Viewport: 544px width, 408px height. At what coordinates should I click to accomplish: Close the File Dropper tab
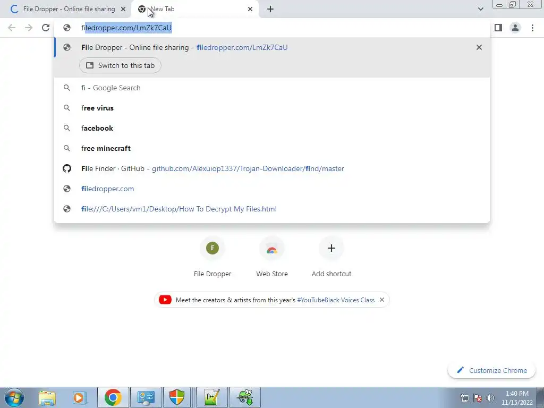[123, 10]
